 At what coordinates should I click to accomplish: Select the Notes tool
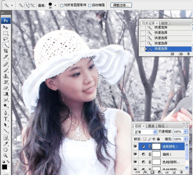pyautogui.click(x=5, y=138)
